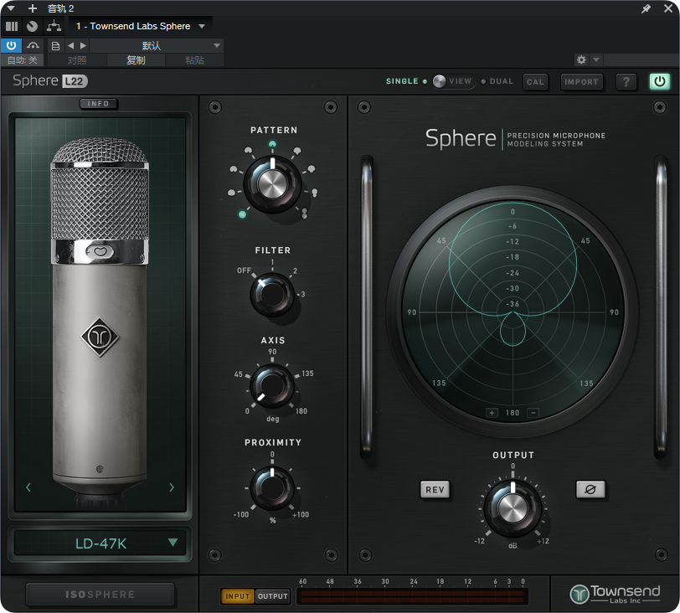Switch meter to INPUT
Screen dimensions: 680x613
pos(238,596)
